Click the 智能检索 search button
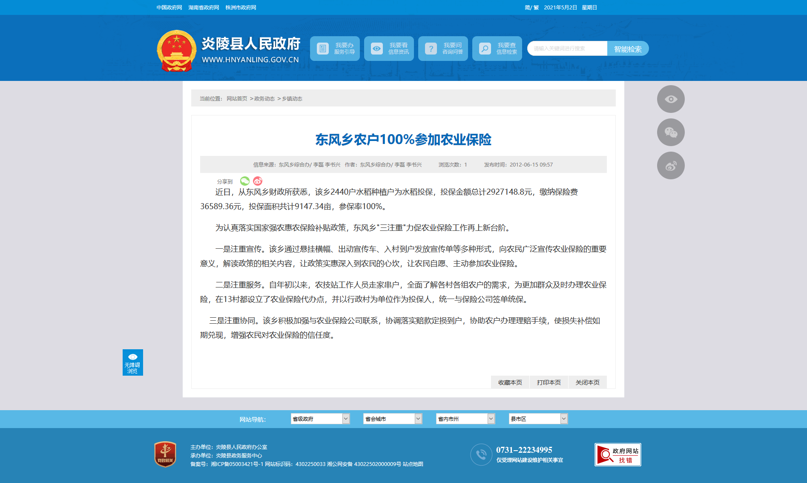 (628, 49)
